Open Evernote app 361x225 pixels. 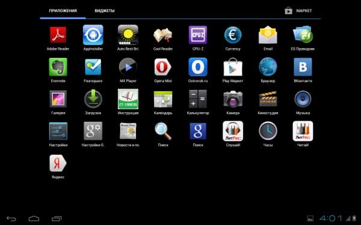tap(58, 67)
